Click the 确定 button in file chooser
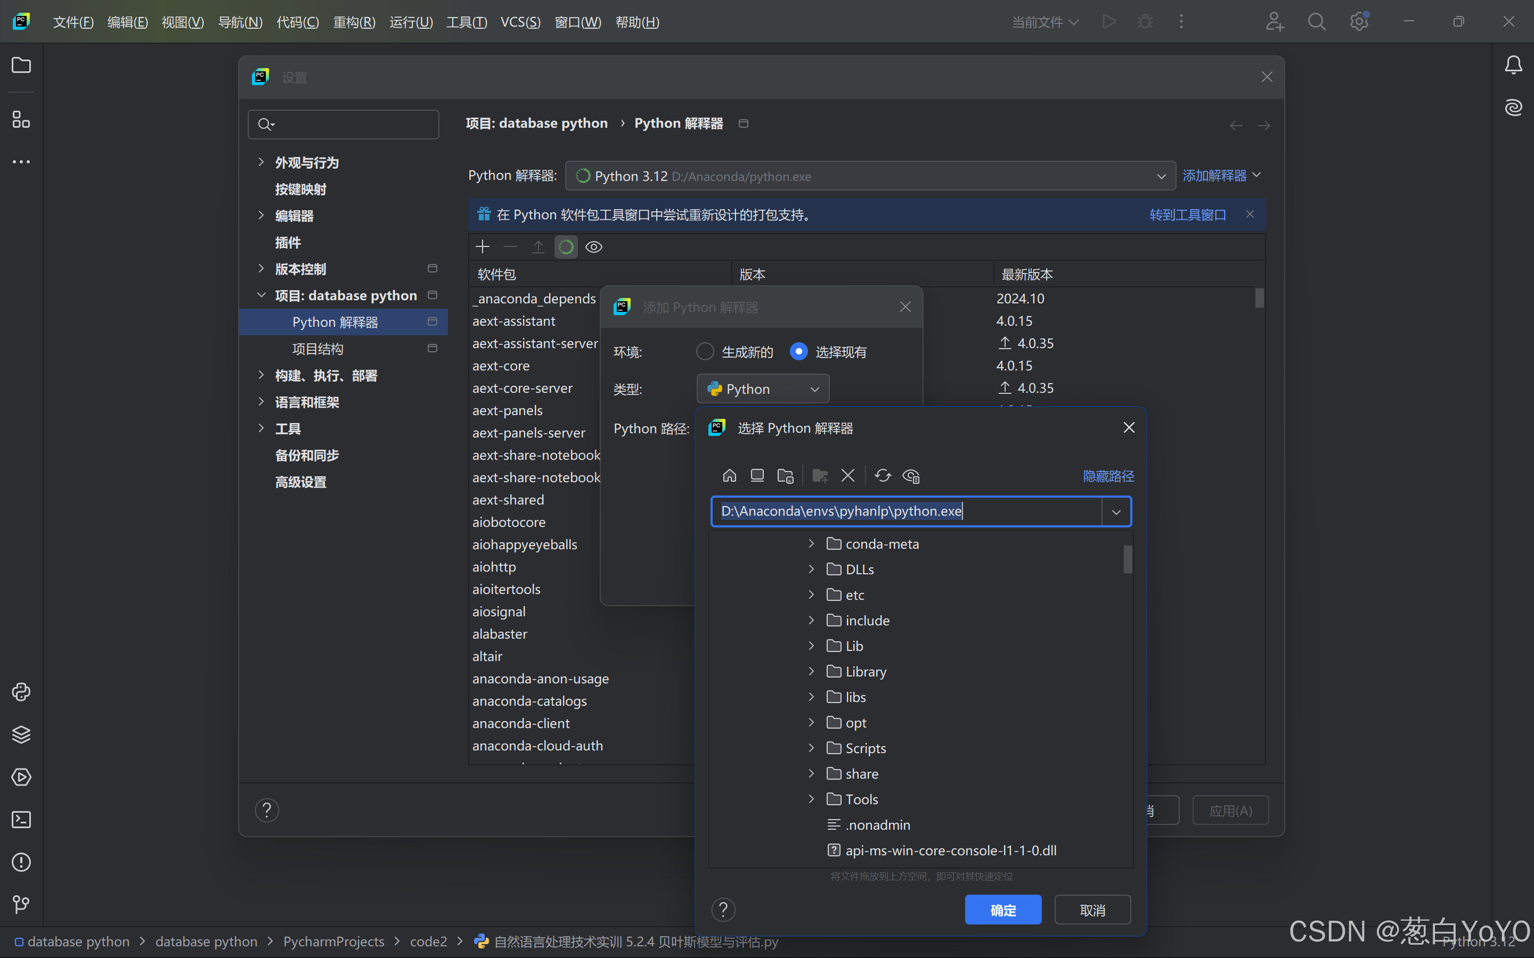Image resolution: width=1534 pixels, height=958 pixels. [1003, 910]
